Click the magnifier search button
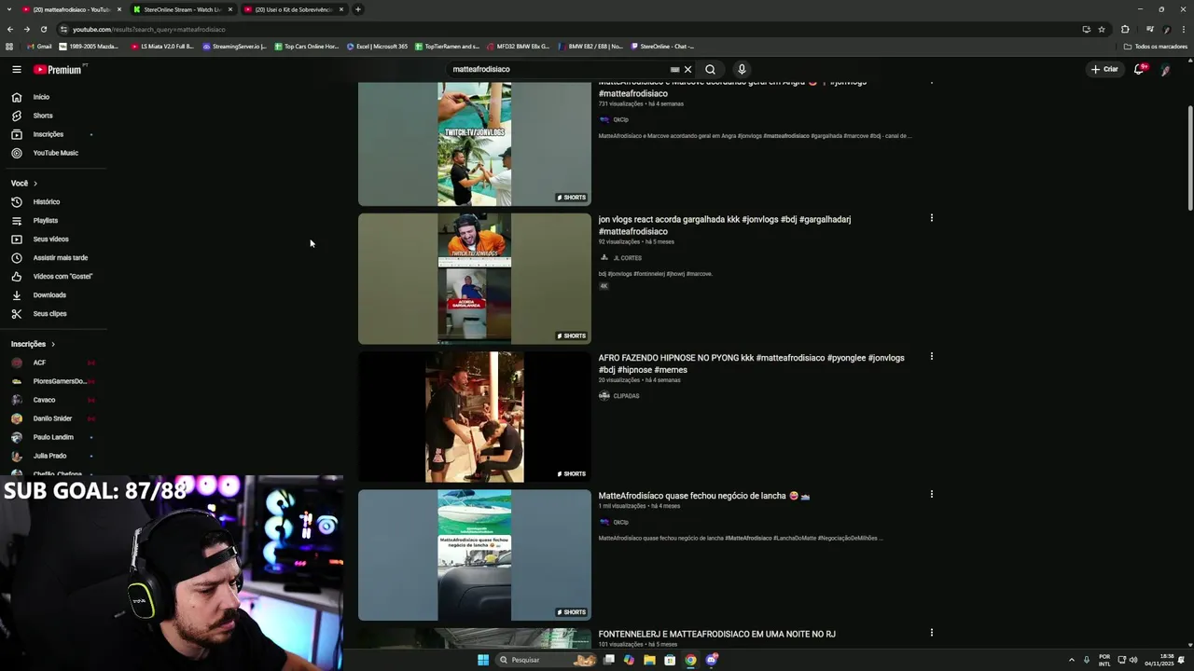The image size is (1194, 671). click(x=710, y=69)
